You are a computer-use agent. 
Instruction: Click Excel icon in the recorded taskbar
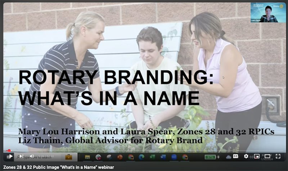pyautogui.click(x=152, y=157)
